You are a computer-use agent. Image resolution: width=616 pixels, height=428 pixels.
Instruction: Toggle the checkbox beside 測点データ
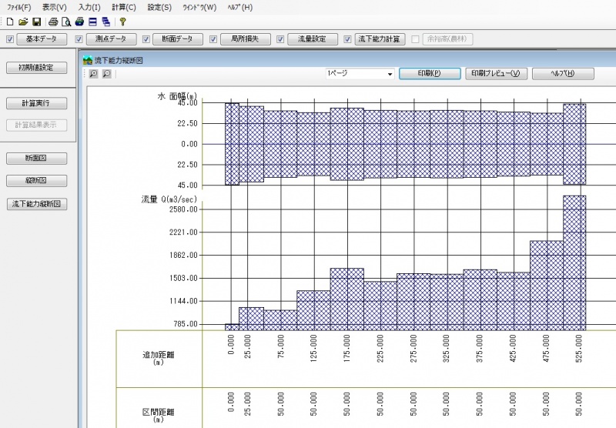79,39
